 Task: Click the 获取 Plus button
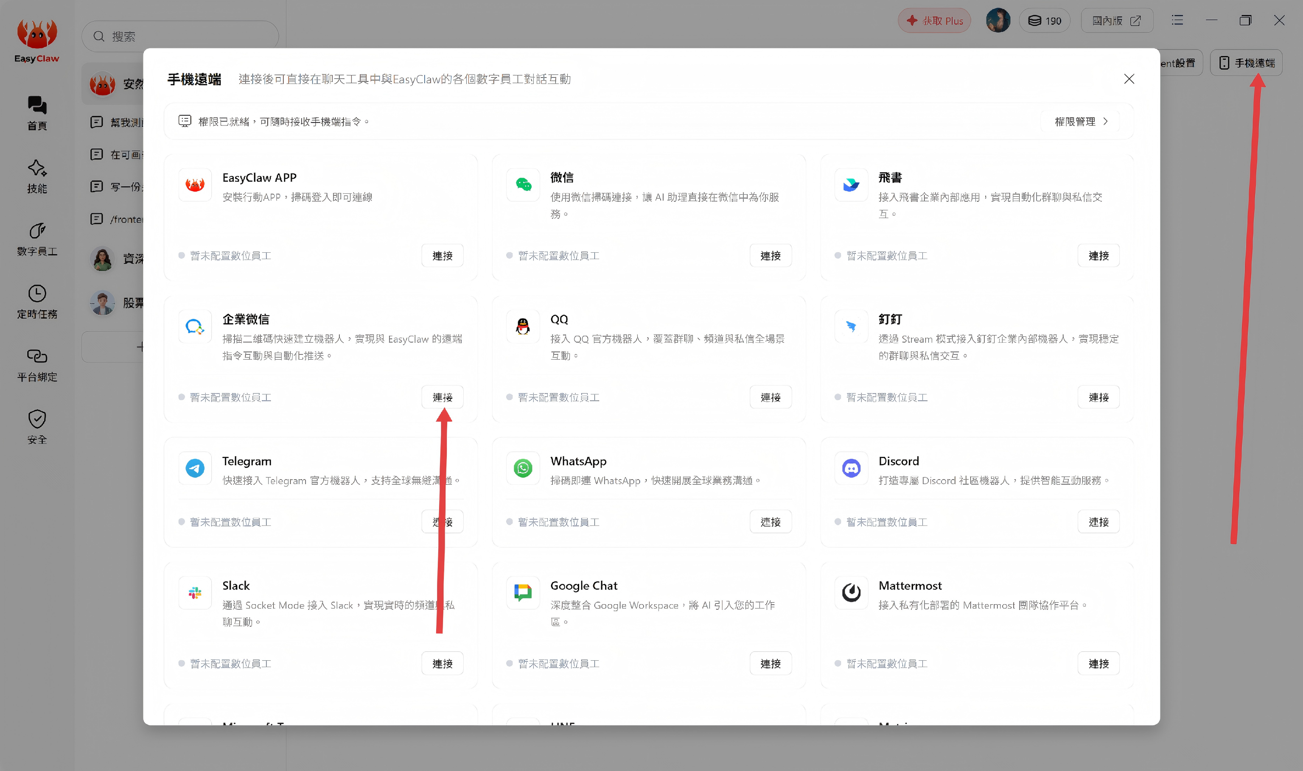pyautogui.click(x=934, y=21)
